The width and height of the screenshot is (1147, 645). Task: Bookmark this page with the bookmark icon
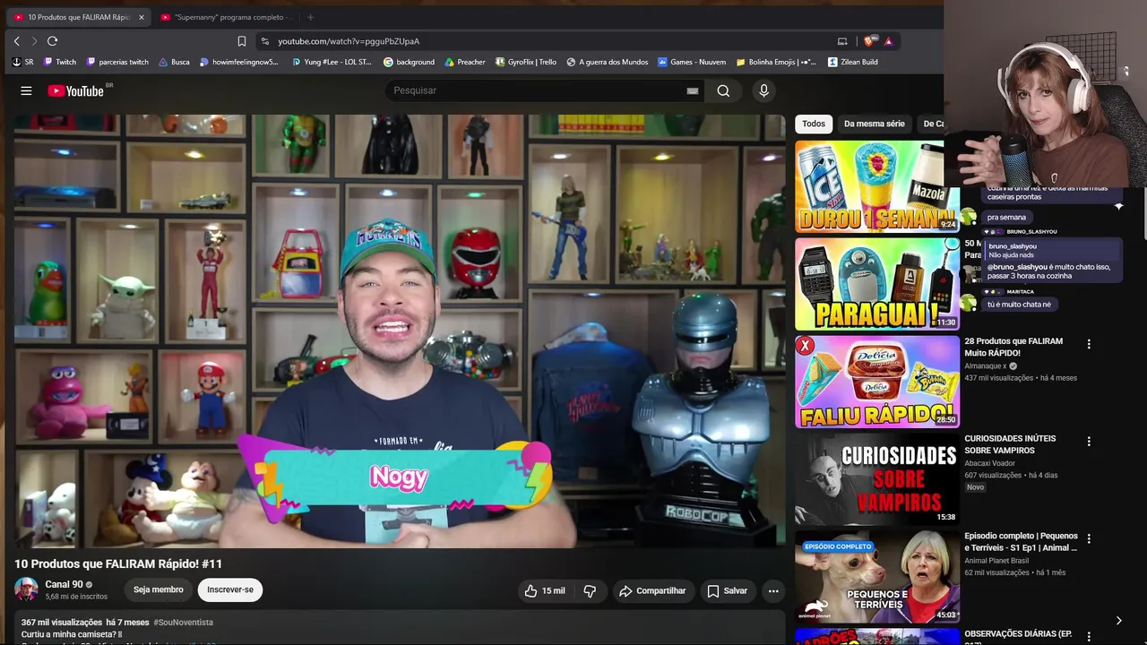[x=242, y=41]
